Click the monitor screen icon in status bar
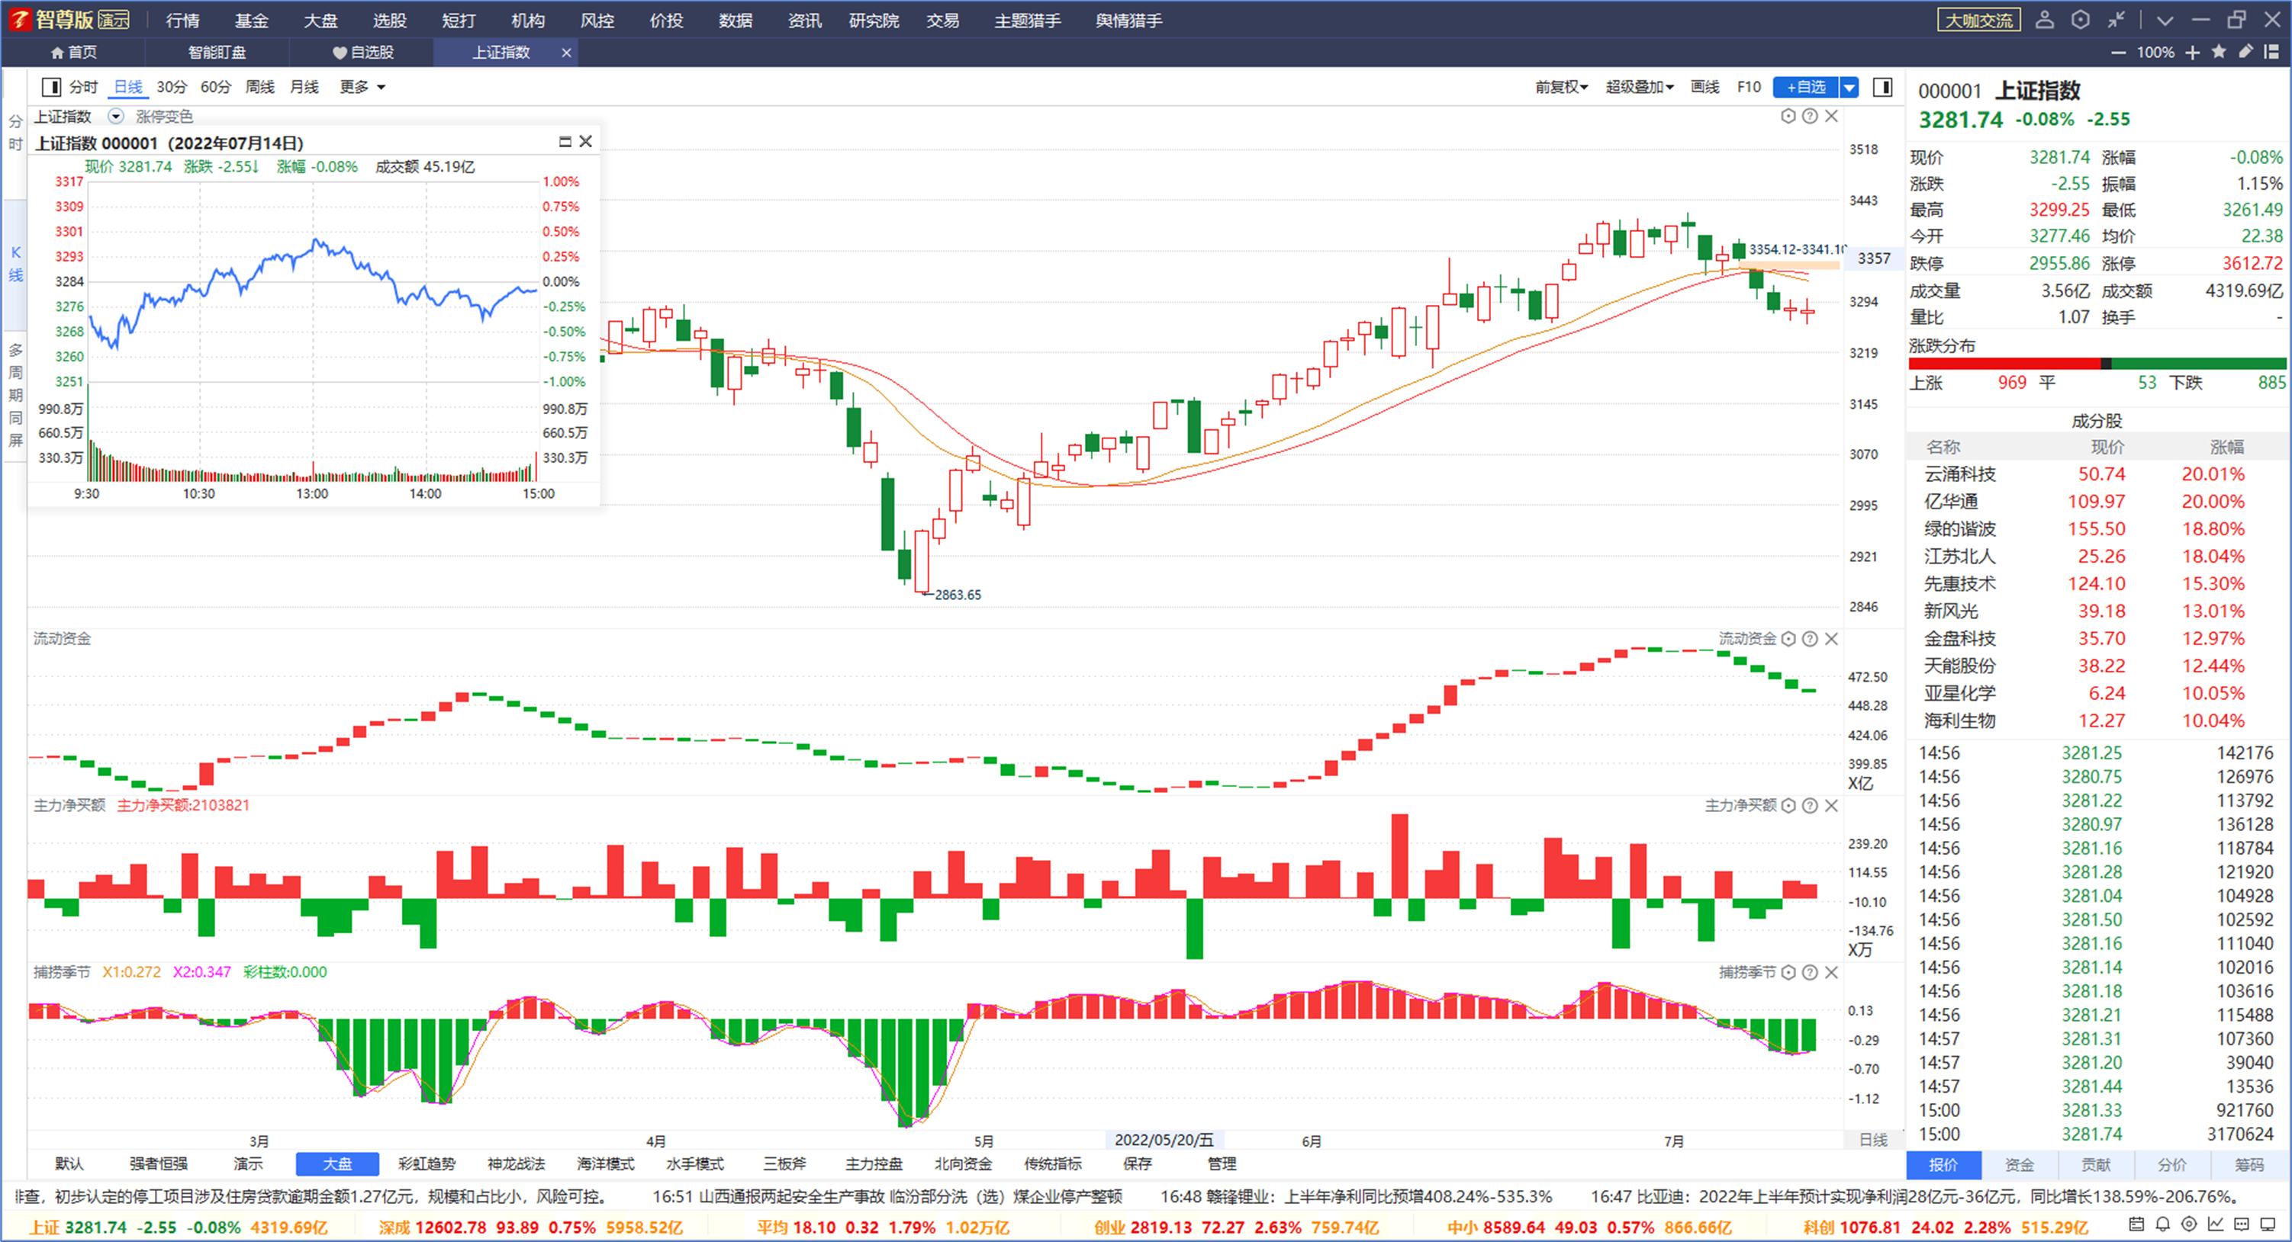Image resolution: width=2292 pixels, height=1242 pixels. tap(2269, 1224)
